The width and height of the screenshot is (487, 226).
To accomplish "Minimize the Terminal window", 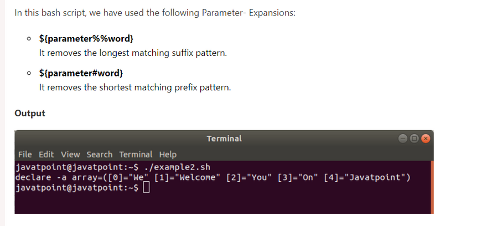I will pos(402,138).
